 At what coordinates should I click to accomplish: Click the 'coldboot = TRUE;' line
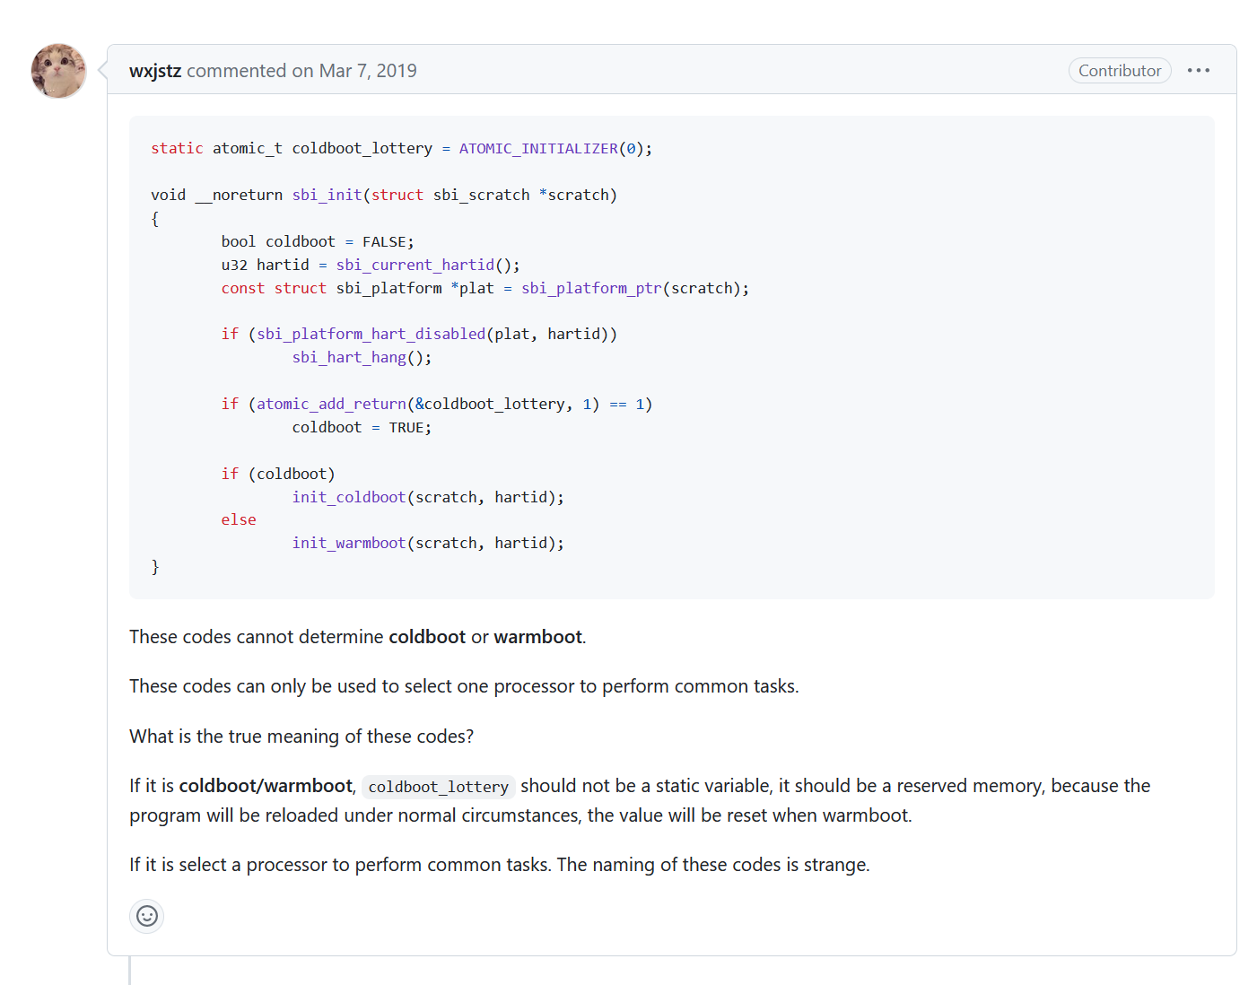(362, 427)
